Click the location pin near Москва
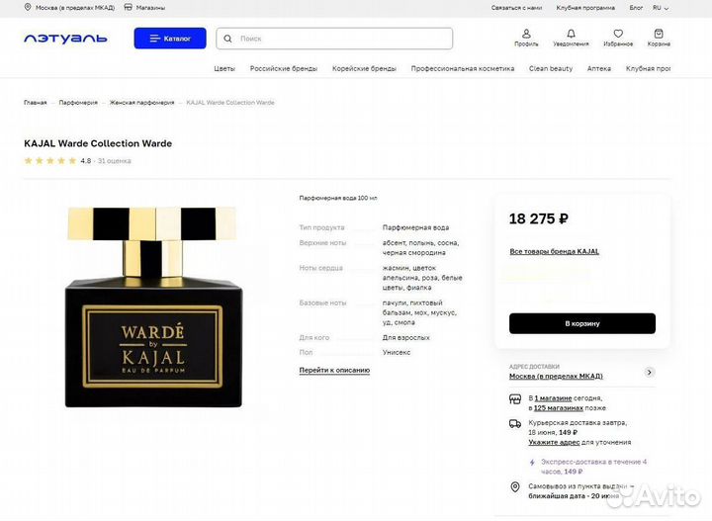712x521 pixels. tap(28, 7)
